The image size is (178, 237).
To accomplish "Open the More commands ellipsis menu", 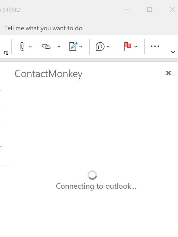I will click(155, 46).
